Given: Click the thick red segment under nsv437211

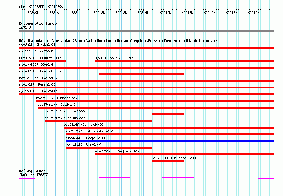Looking at the screenshot, I should (x=168, y=114).
